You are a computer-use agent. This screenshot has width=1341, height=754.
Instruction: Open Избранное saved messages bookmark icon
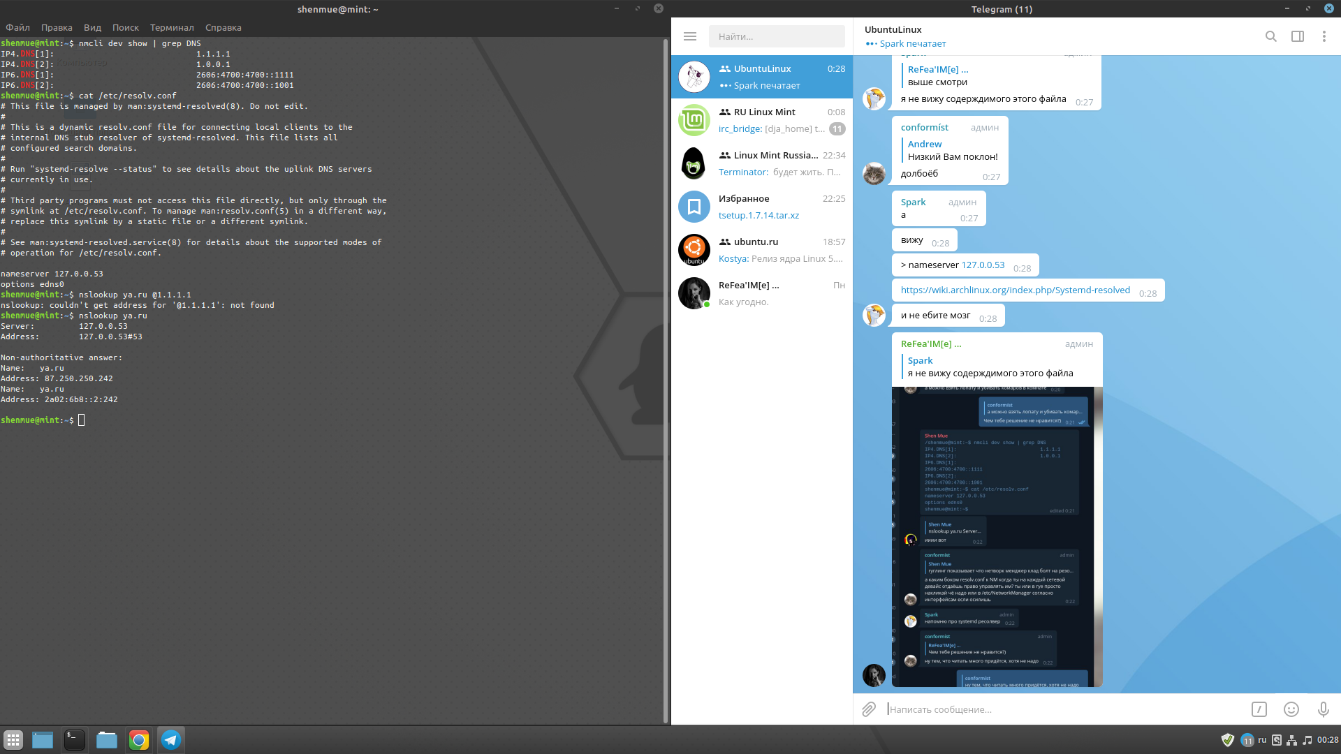point(694,207)
